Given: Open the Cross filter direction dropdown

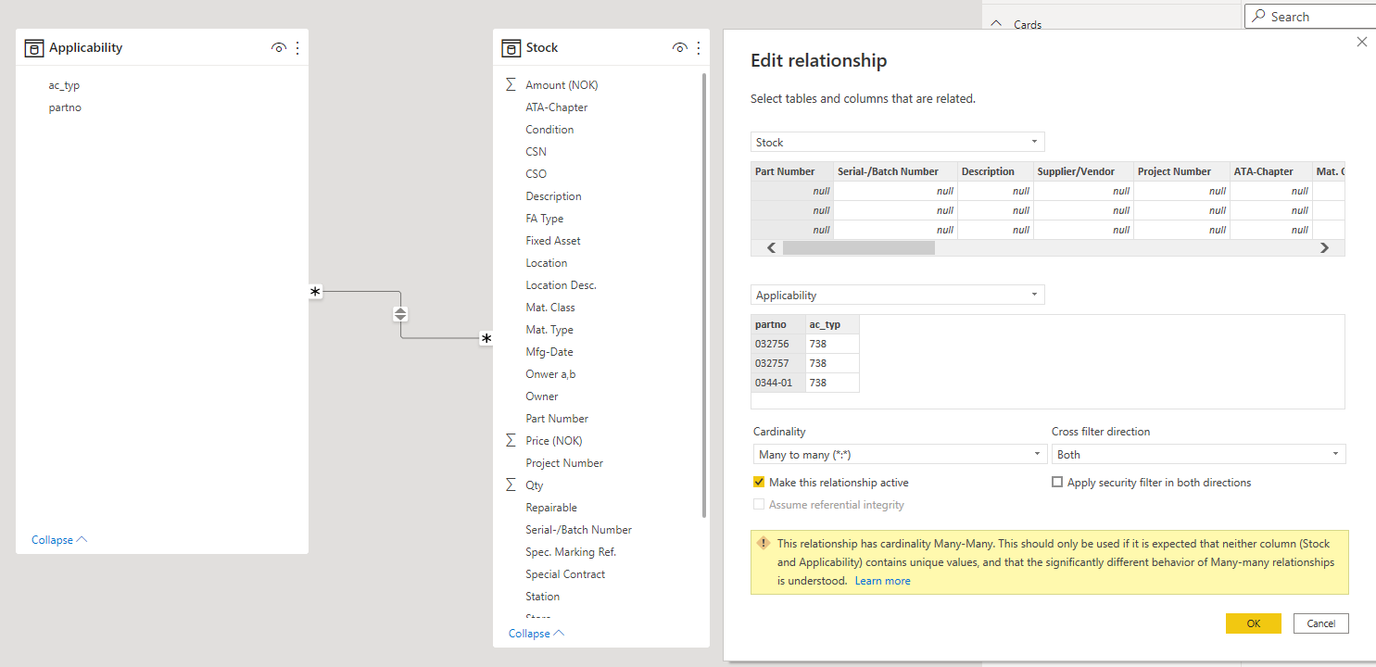Looking at the screenshot, I should click(1198, 454).
